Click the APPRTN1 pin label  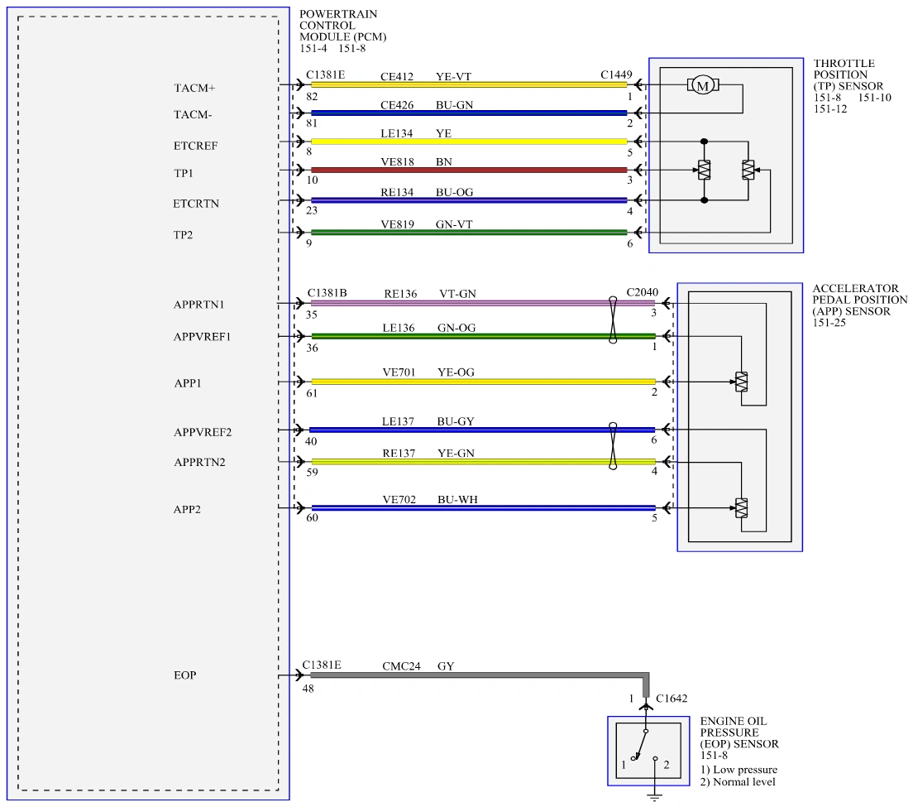pyautogui.click(x=199, y=304)
